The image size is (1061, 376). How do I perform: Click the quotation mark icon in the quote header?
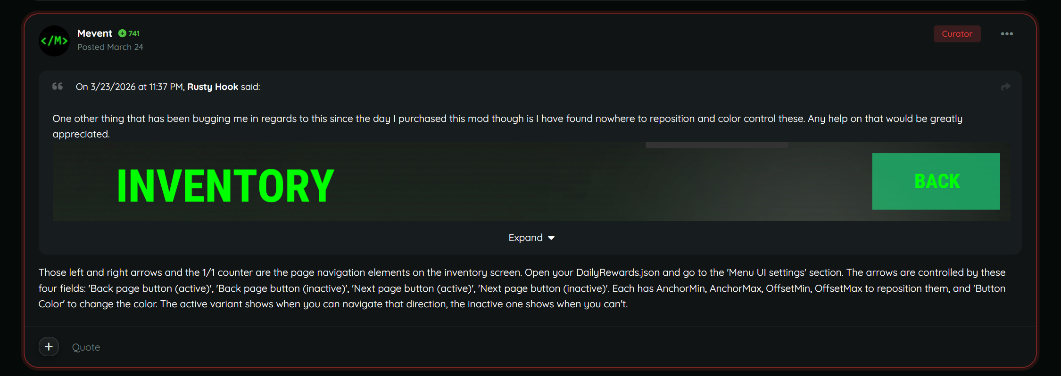[58, 86]
